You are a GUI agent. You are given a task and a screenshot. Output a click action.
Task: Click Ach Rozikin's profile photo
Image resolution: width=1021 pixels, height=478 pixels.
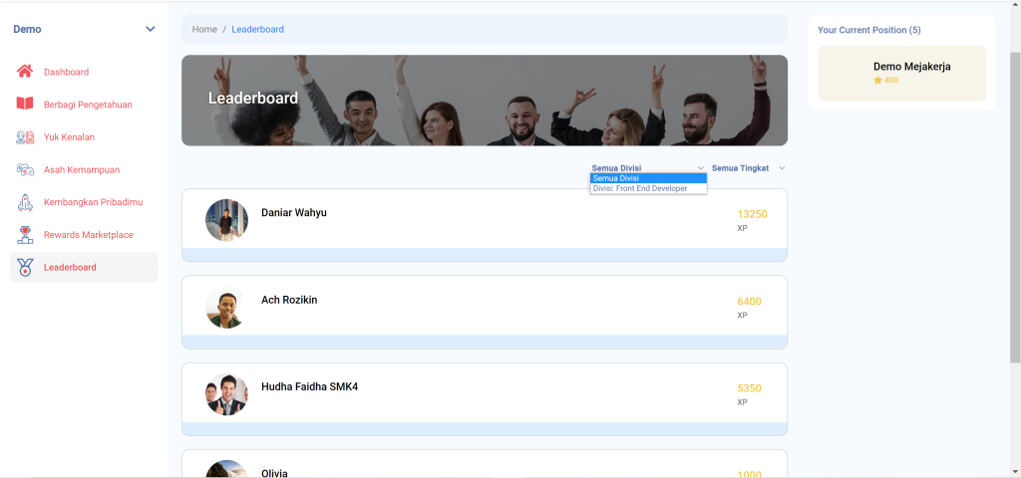(x=226, y=307)
